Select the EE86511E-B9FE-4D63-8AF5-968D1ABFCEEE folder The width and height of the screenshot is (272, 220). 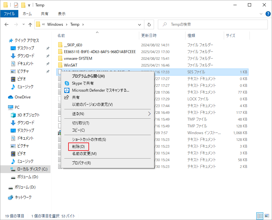(x=100, y=52)
